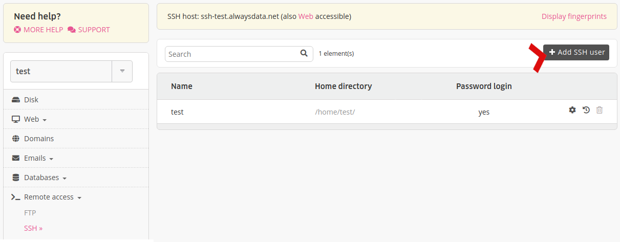Click the search magnifier icon

tap(304, 53)
